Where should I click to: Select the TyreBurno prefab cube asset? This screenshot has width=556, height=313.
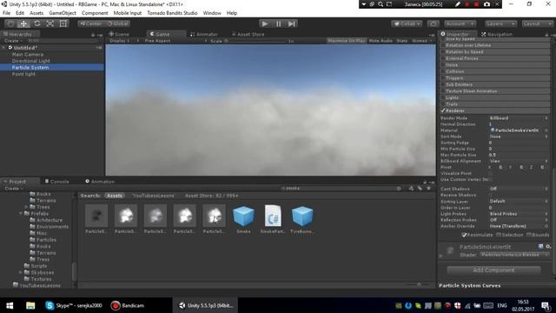point(302,216)
